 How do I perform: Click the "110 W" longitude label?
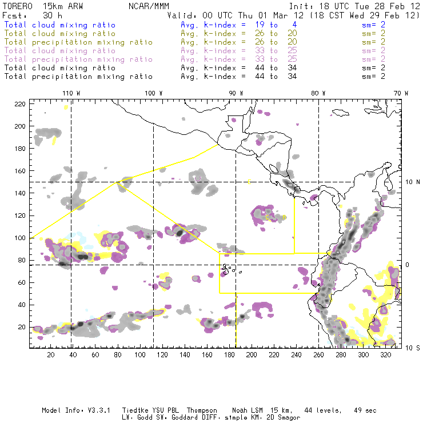[71, 93]
